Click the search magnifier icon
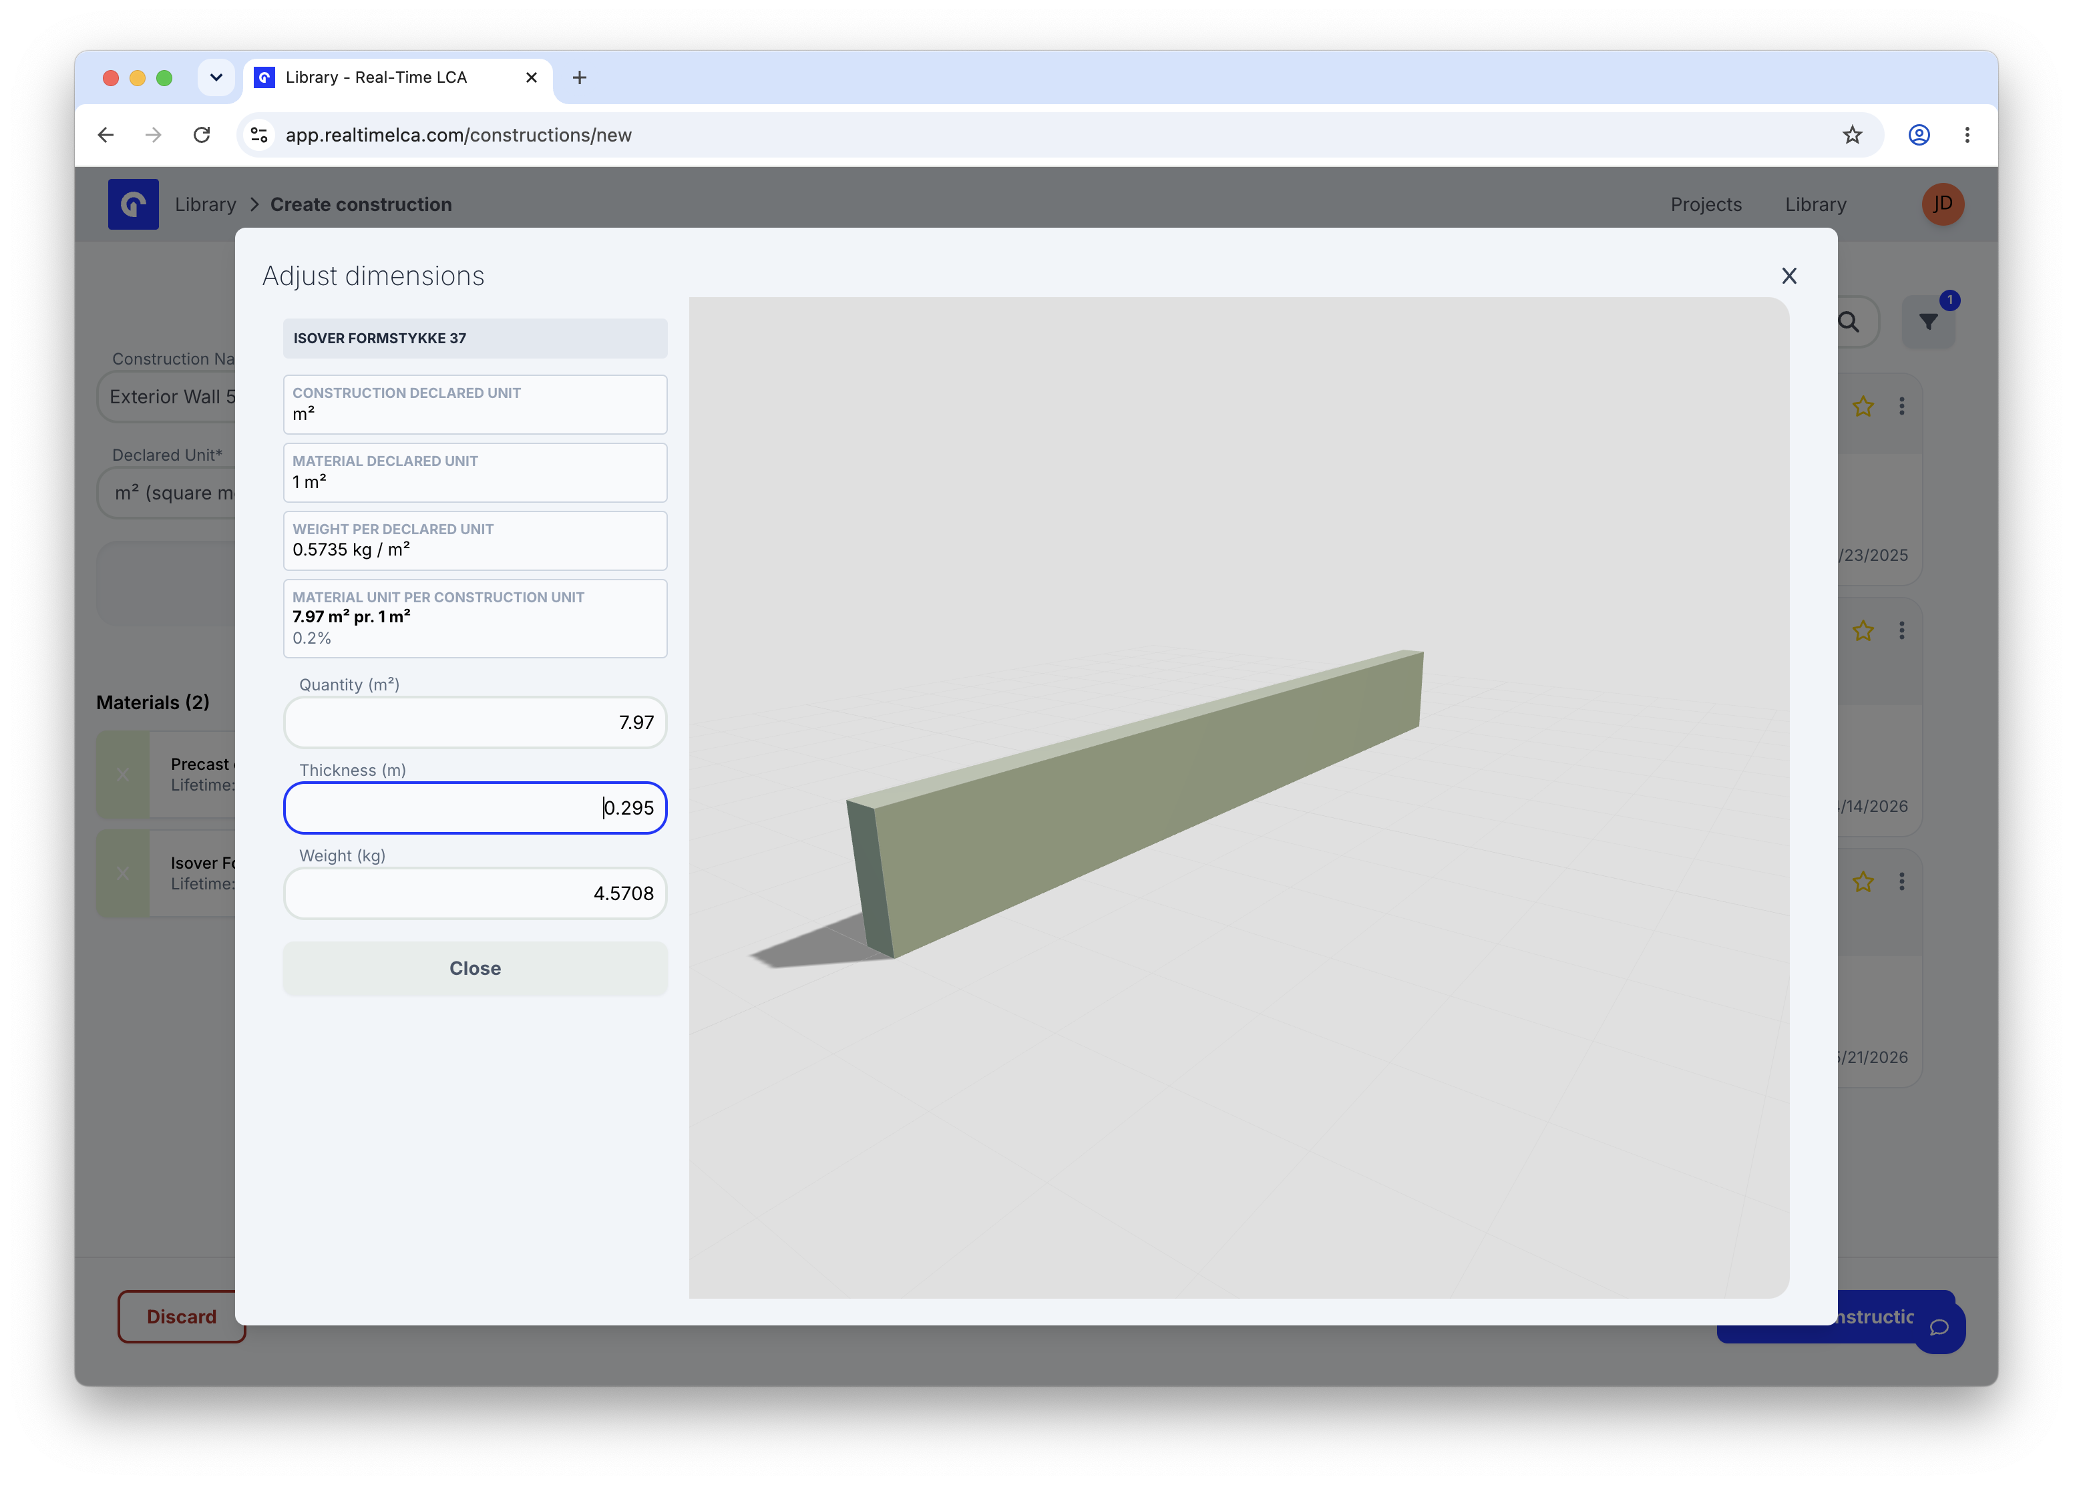Viewport: 2073px width, 1485px height. pos(1849,322)
